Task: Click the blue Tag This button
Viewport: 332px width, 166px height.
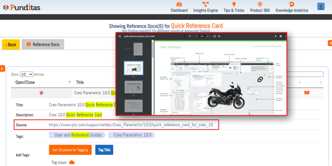Action: 104,150
